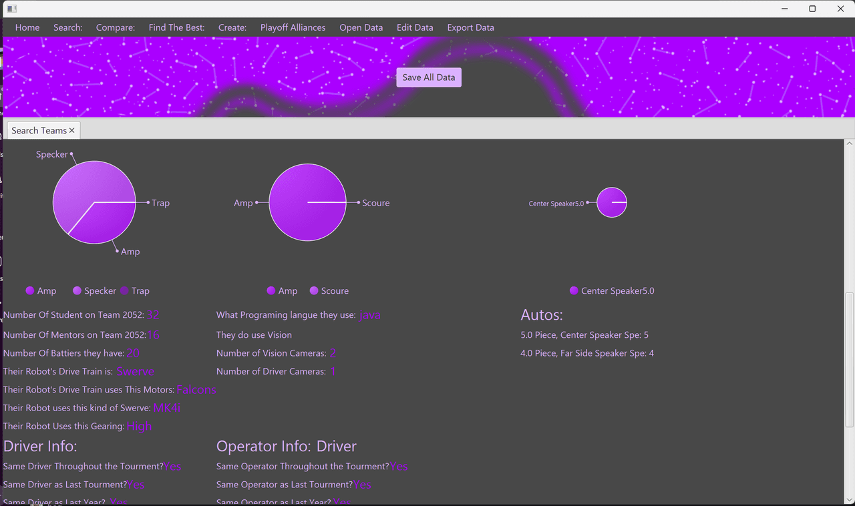The width and height of the screenshot is (855, 506).
Task: Click the Open Data menu item
Action: coord(361,27)
